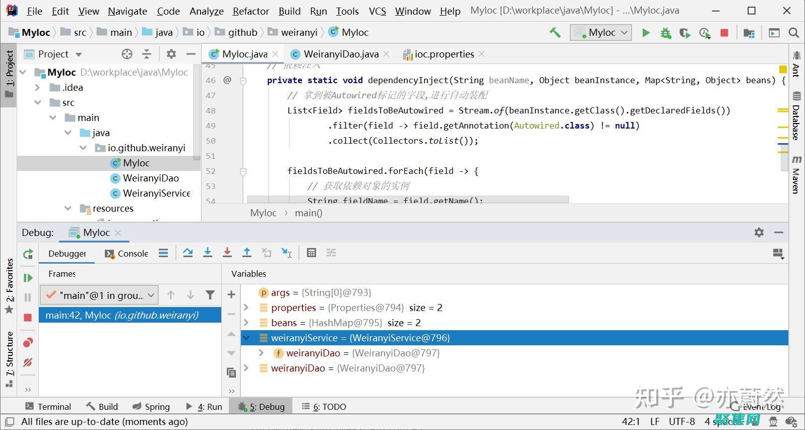Rerun Myloc debug session
This screenshot has width=805, height=430.
(28, 254)
